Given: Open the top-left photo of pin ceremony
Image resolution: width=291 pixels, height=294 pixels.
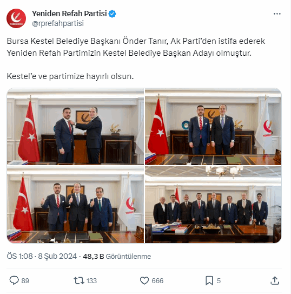Looking at the screenshot, I should pos(75,127).
